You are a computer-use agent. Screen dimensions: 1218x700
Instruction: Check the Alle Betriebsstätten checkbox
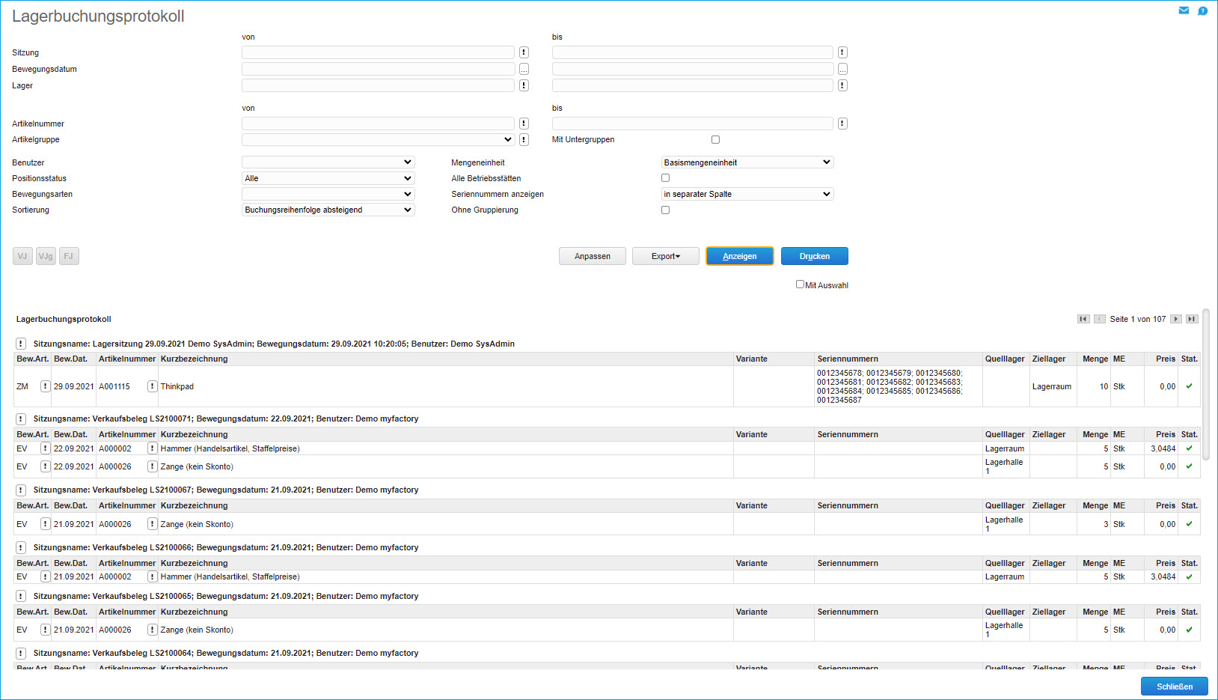click(x=665, y=178)
